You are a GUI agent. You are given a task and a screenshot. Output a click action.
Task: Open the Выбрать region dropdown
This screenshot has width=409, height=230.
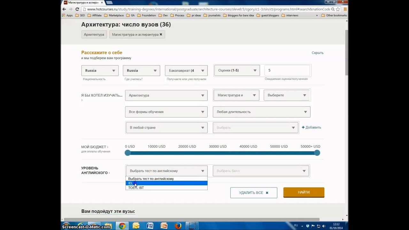coord(255,127)
